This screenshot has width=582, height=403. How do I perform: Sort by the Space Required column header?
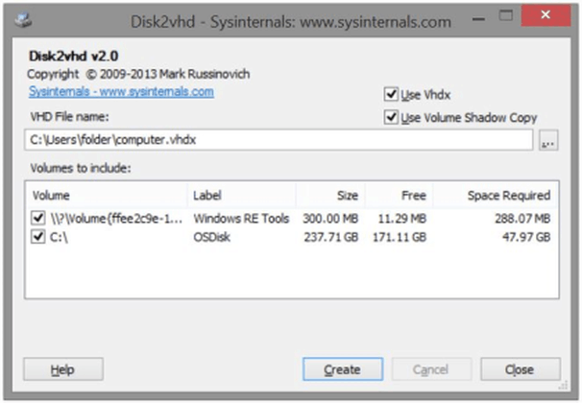point(495,195)
